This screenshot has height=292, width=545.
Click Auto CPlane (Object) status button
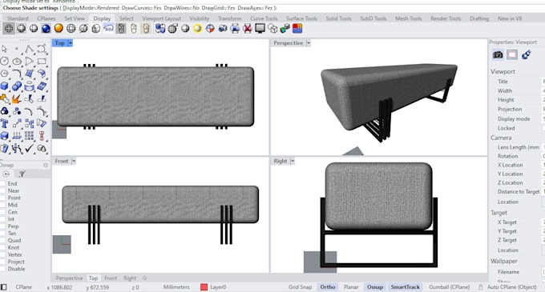coord(512,287)
